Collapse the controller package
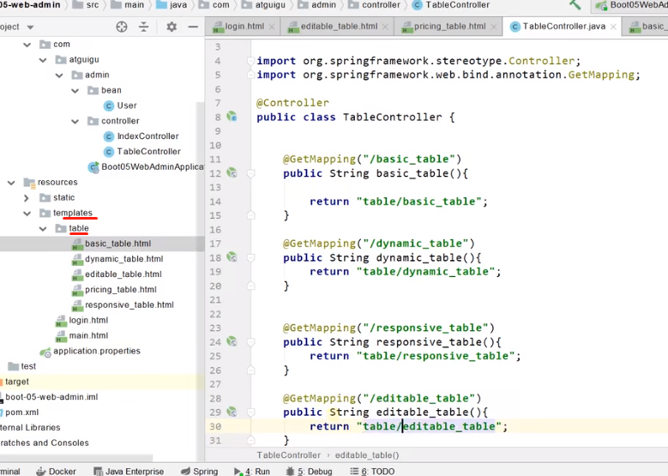 [x=75, y=121]
